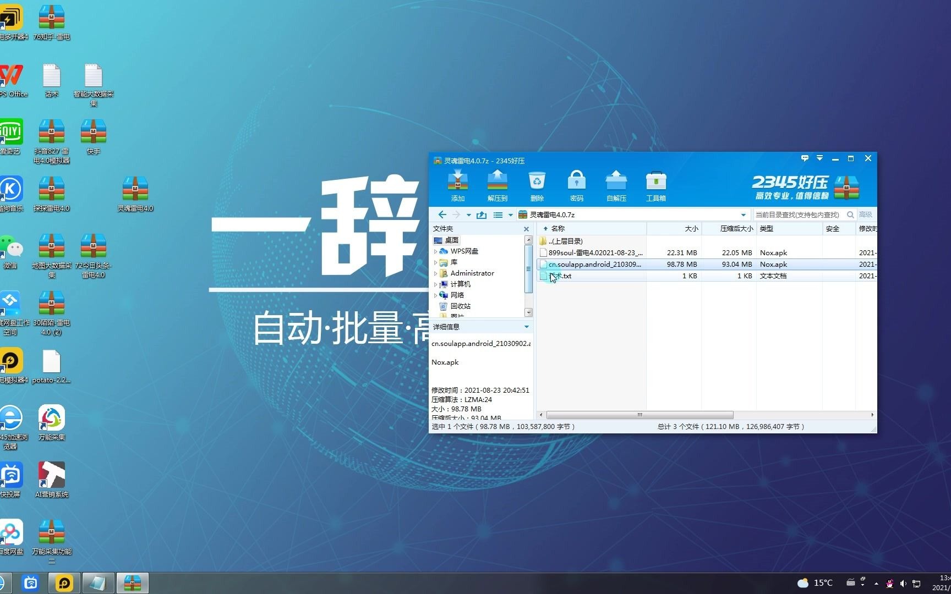Launch 微信 WeChat desktop icon

tap(10, 252)
